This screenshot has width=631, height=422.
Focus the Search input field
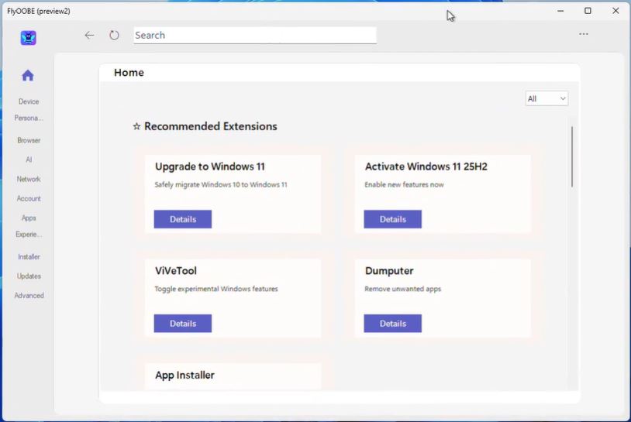[x=255, y=35]
